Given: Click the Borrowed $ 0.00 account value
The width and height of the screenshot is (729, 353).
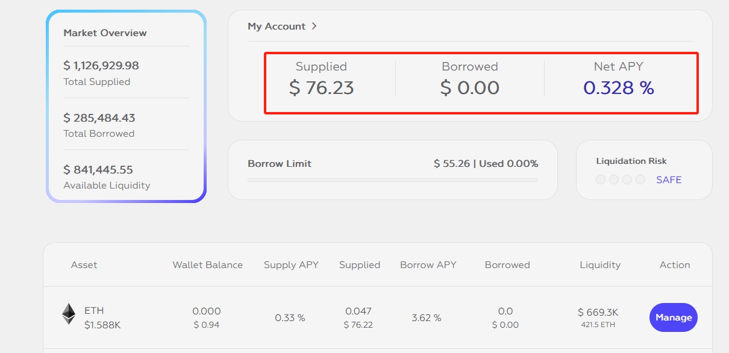Looking at the screenshot, I should point(470,88).
